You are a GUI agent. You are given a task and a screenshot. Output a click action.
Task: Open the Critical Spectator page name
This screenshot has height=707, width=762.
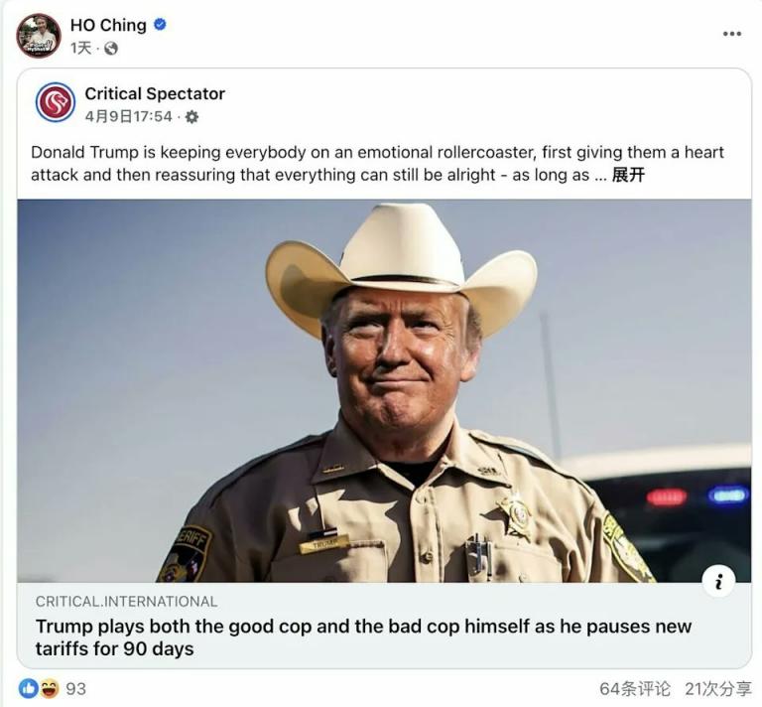pos(155,93)
